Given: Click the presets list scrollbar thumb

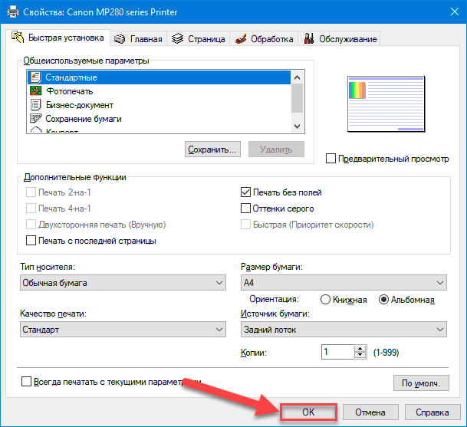Looking at the screenshot, I should (297, 98).
